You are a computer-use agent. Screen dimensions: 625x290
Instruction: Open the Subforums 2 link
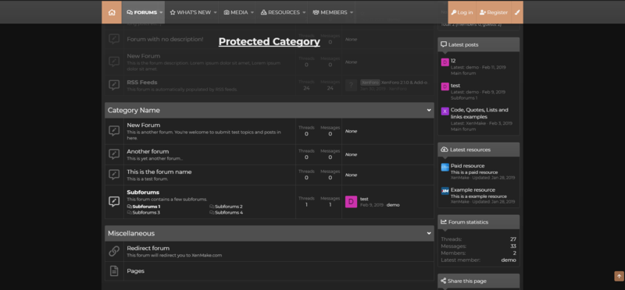click(229, 207)
